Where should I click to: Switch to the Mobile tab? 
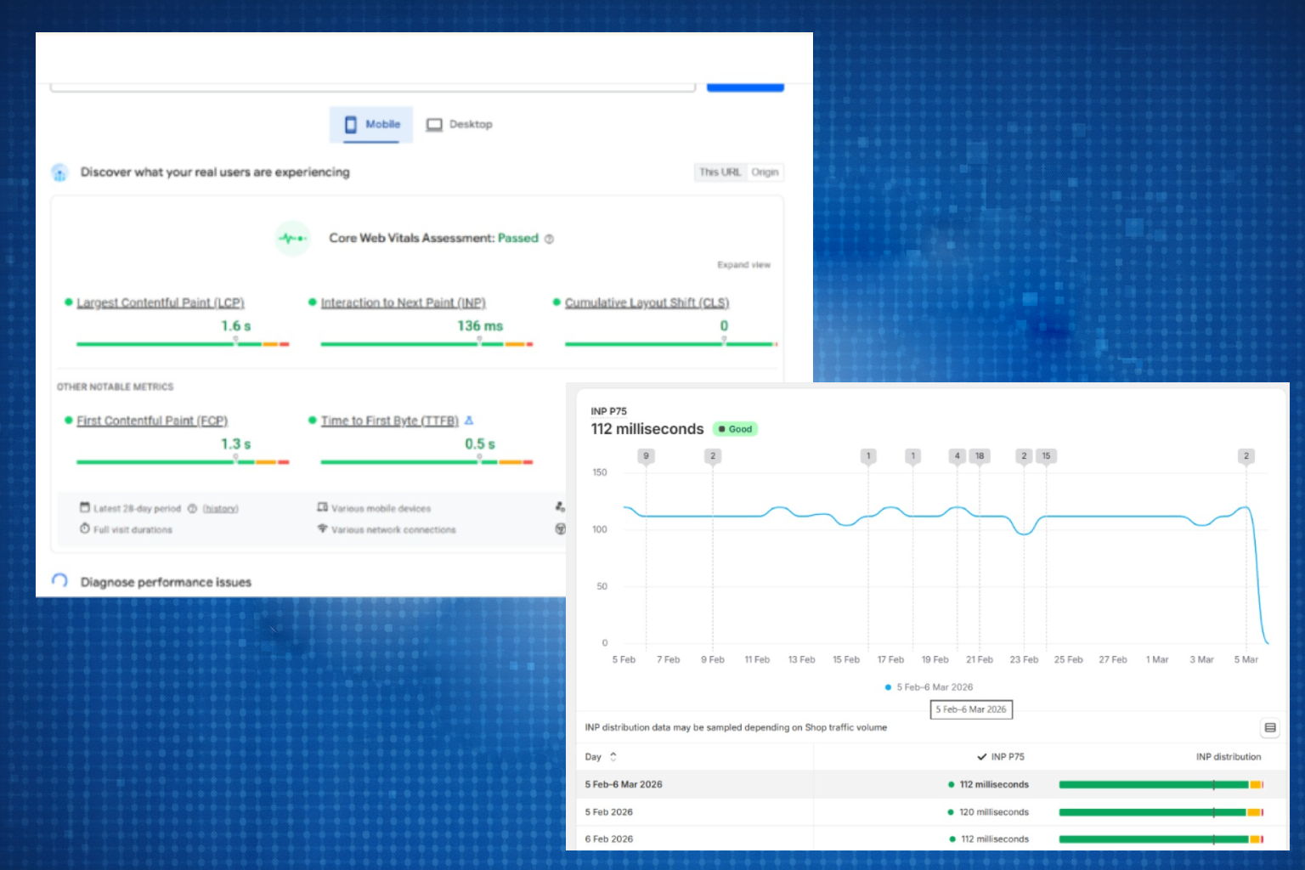[x=371, y=124]
